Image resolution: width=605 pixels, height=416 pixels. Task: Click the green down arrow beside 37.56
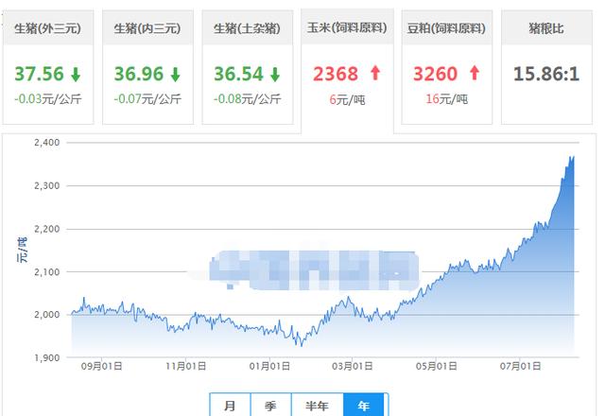tap(76, 75)
